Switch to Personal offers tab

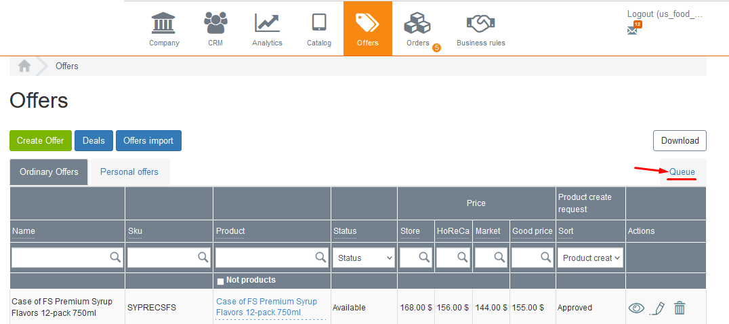129,172
